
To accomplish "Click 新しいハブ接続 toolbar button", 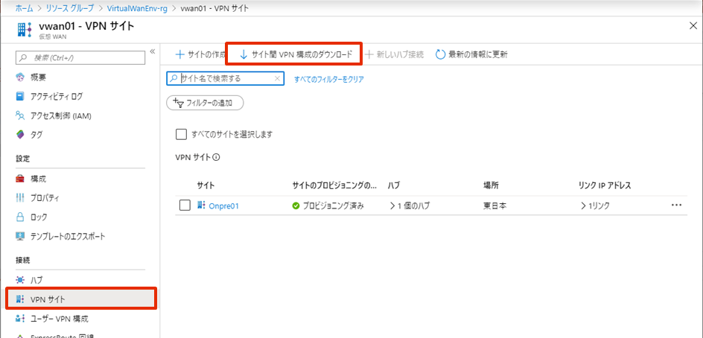I will click(x=395, y=54).
